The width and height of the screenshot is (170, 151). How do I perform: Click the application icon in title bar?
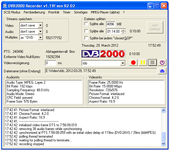point(5,6)
